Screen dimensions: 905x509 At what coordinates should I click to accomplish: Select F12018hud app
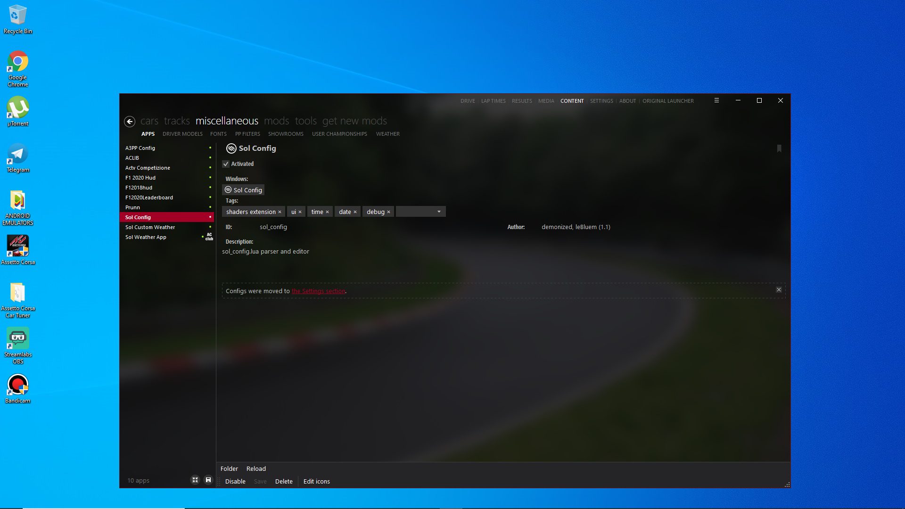(167, 188)
